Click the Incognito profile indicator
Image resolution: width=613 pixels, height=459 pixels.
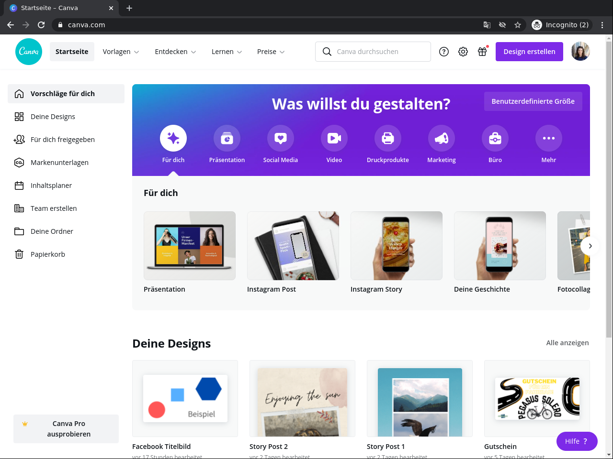pyautogui.click(x=562, y=25)
